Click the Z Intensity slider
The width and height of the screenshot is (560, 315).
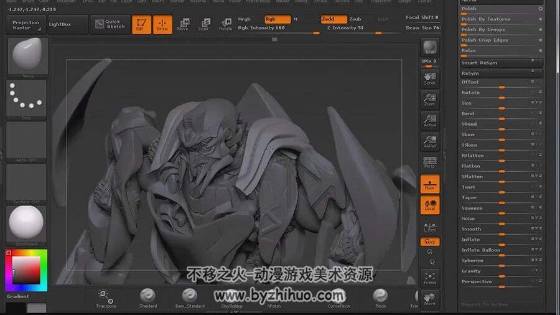[x=363, y=29]
